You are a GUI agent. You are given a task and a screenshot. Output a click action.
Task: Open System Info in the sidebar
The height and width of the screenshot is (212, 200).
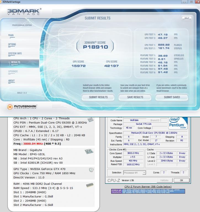(15, 53)
